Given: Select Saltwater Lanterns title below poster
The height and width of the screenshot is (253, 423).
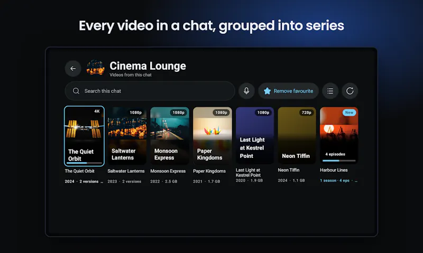Looking at the screenshot, I should click(126, 171).
